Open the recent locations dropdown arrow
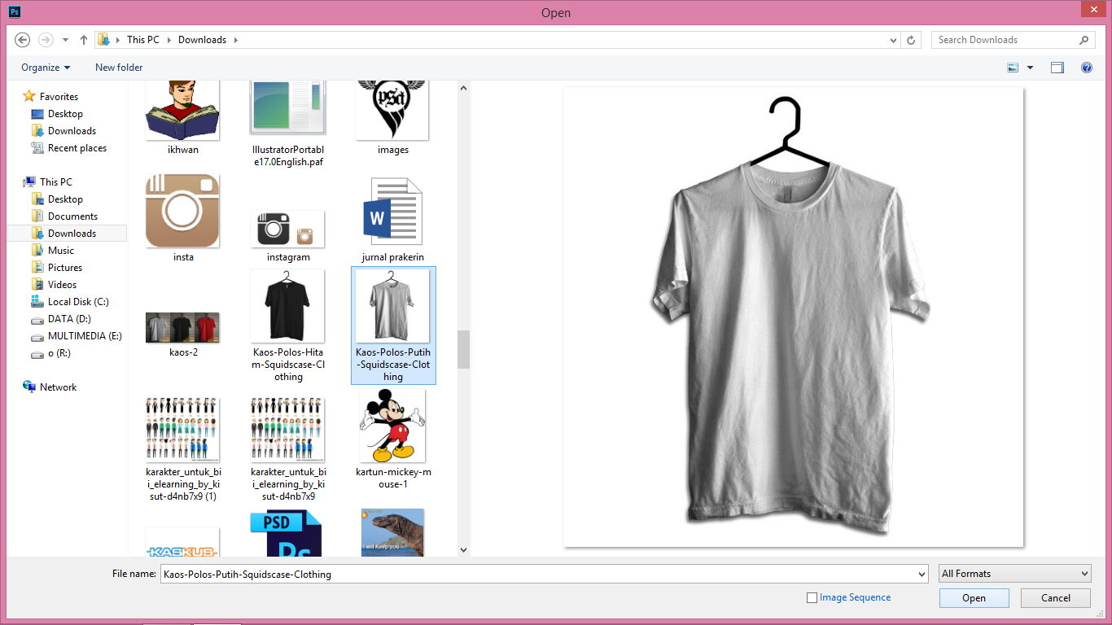The image size is (1112, 625). click(x=65, y=39)
